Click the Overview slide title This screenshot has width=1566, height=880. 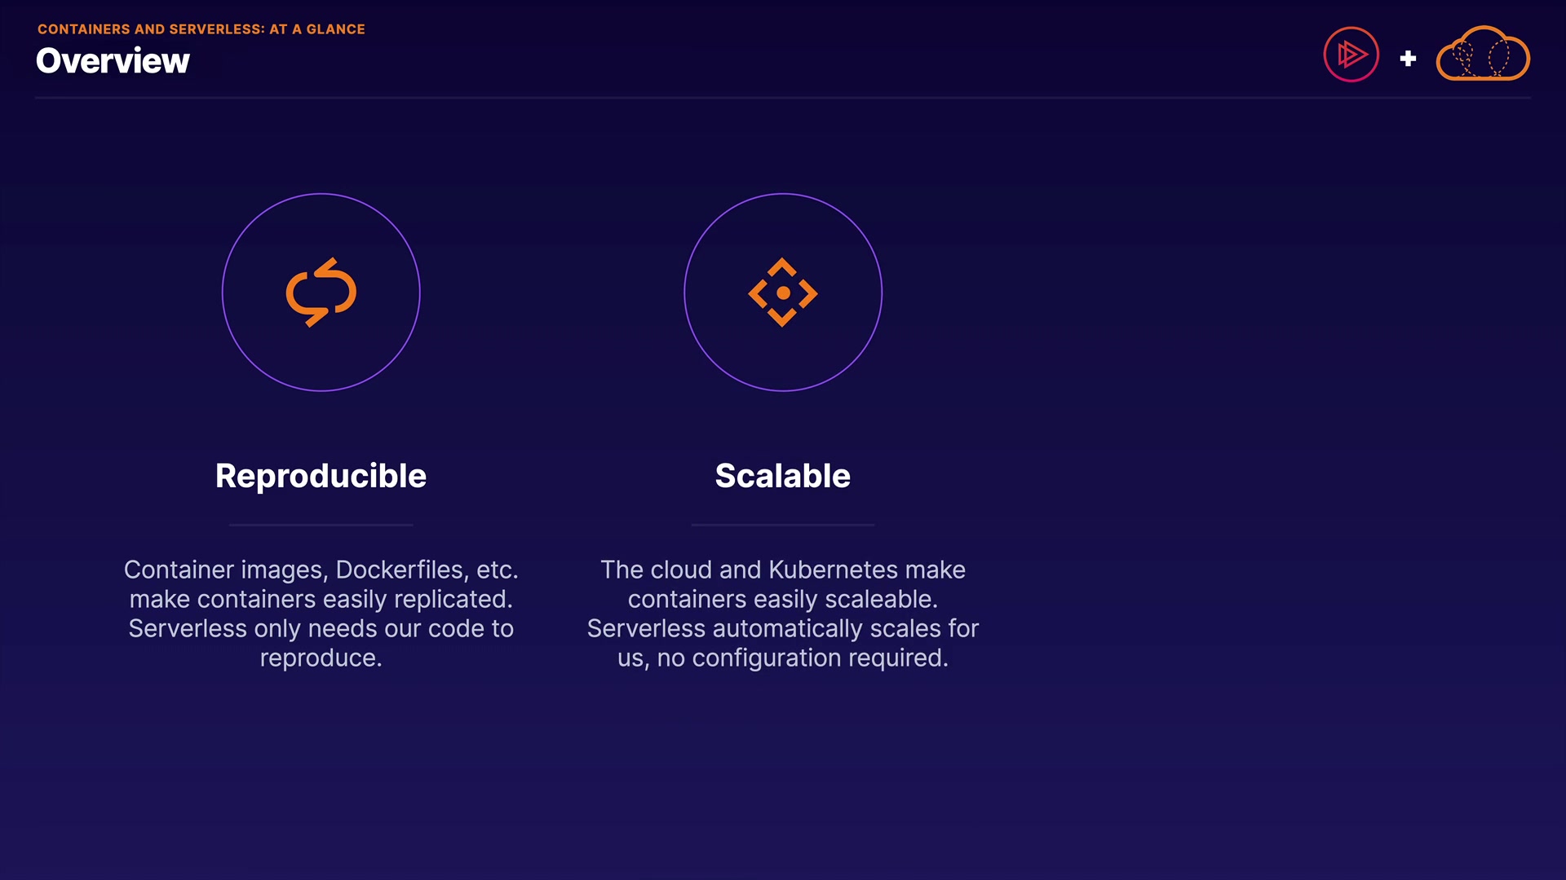click(x=113, y=61)
